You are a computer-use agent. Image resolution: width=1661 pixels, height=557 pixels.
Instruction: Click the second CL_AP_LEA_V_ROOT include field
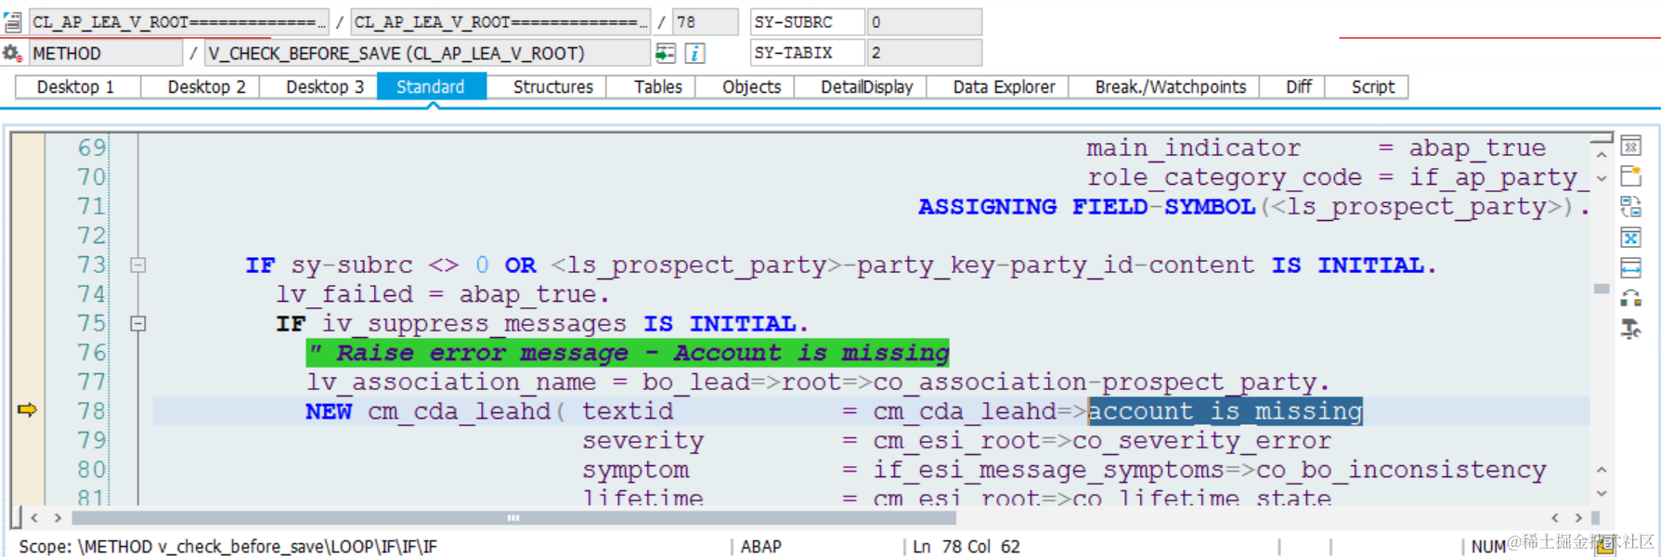click(500, 21)
